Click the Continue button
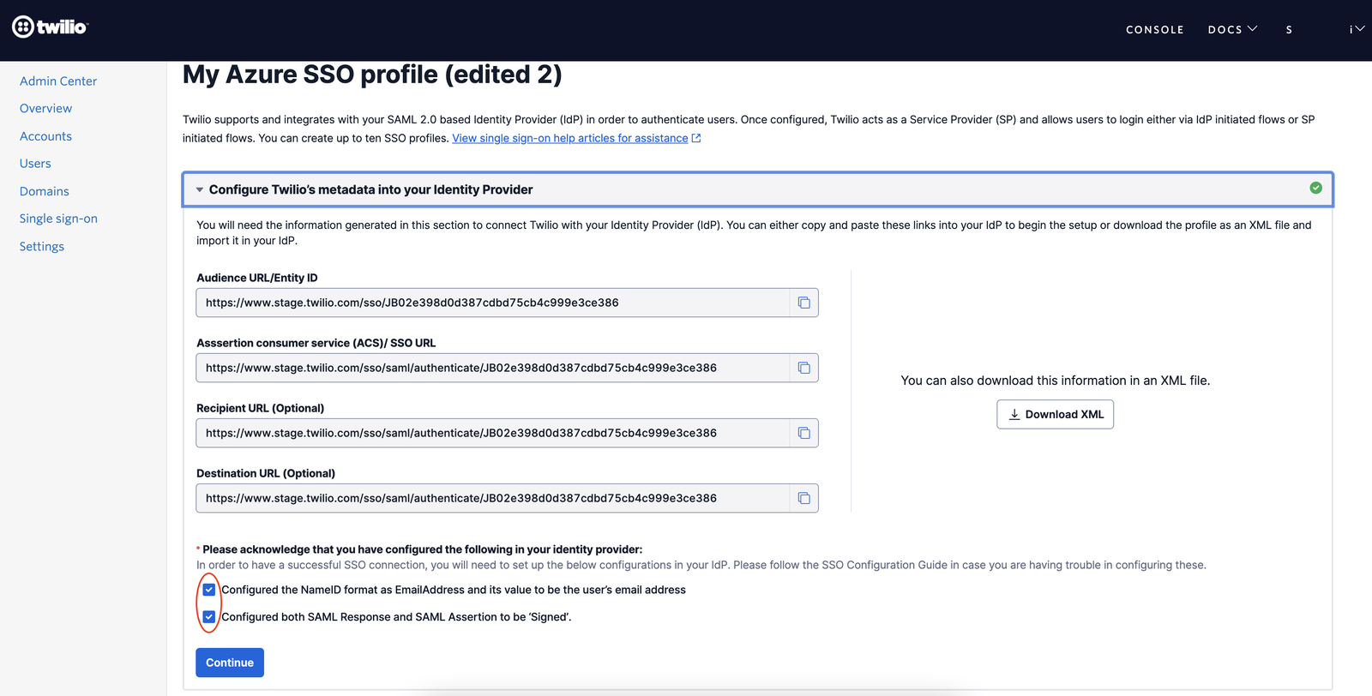The width and height of the screenshot is (1372, 696). coord(229,662)
